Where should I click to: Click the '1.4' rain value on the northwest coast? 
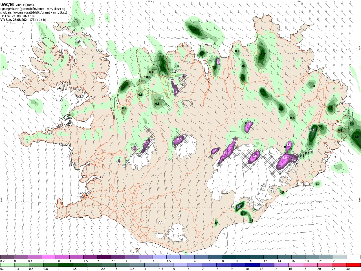pos(123,87)
